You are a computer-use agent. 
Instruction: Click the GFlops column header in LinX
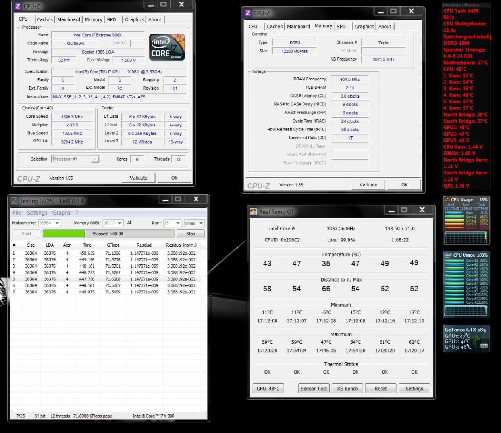point(113,245)
